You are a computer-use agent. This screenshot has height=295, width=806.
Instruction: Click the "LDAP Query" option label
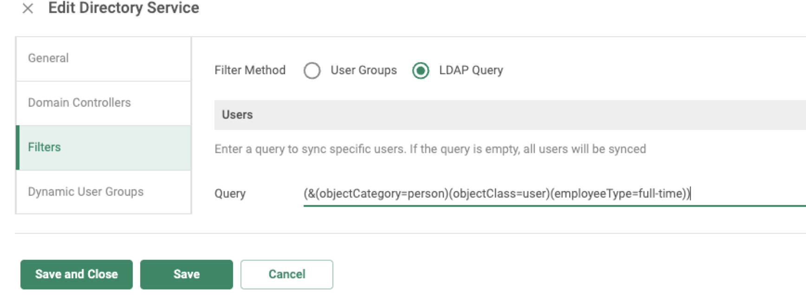point(471,71)
